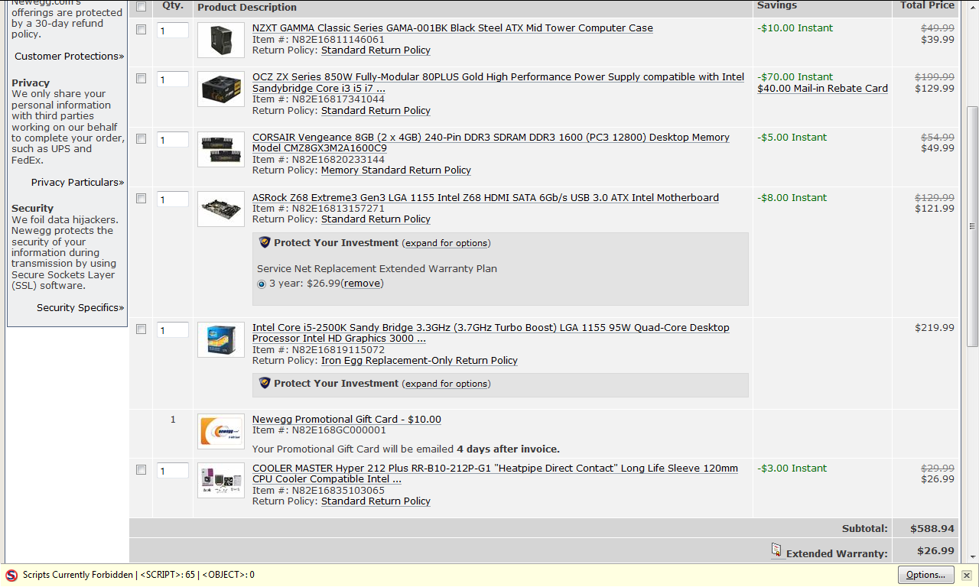Open COOLER MASTER Hyper 212 Plus link
979x587 pixels.
coord(495,474)
